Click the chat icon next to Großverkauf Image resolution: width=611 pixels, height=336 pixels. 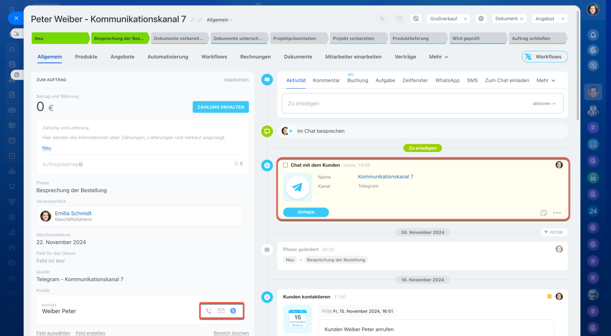(x=416, y=19)
